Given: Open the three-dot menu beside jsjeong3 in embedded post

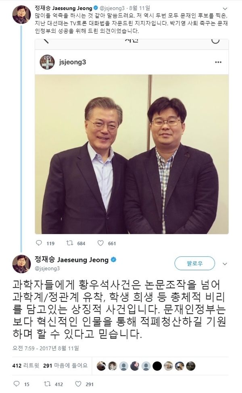Looking at the screenshot, I should 218,62.
